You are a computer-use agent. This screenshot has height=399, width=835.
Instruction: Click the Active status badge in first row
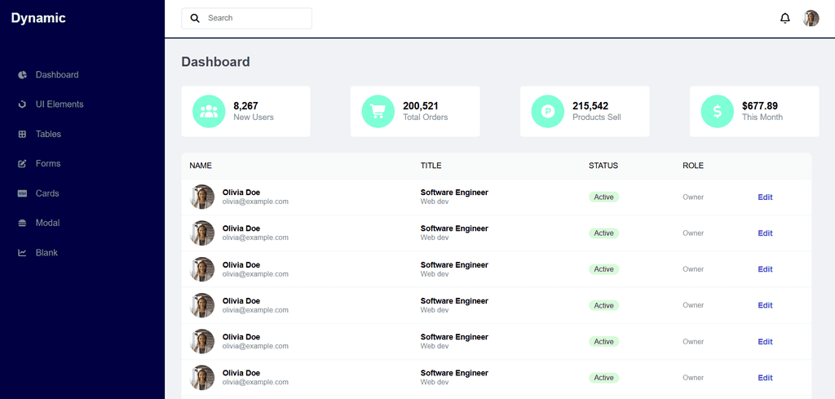[603, 197]
